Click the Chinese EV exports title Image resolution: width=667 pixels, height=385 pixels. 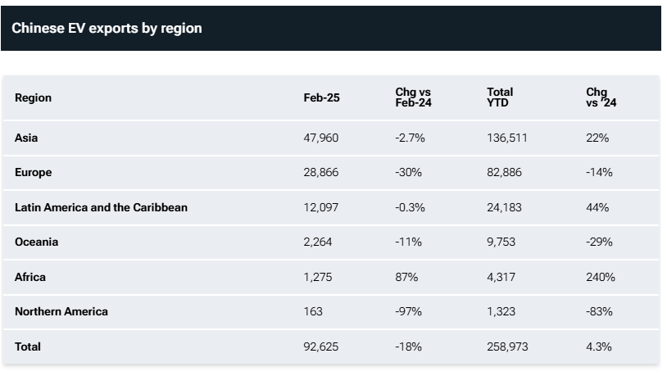click(x=107, y=28)
